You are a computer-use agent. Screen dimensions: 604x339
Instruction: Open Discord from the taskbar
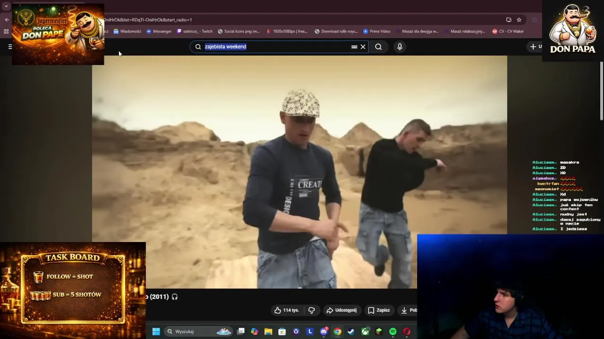324,331
